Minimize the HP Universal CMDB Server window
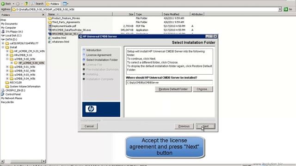Viewport: 296px width, 166px height. point(207,36)
